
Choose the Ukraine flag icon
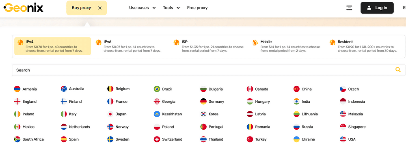296,139
